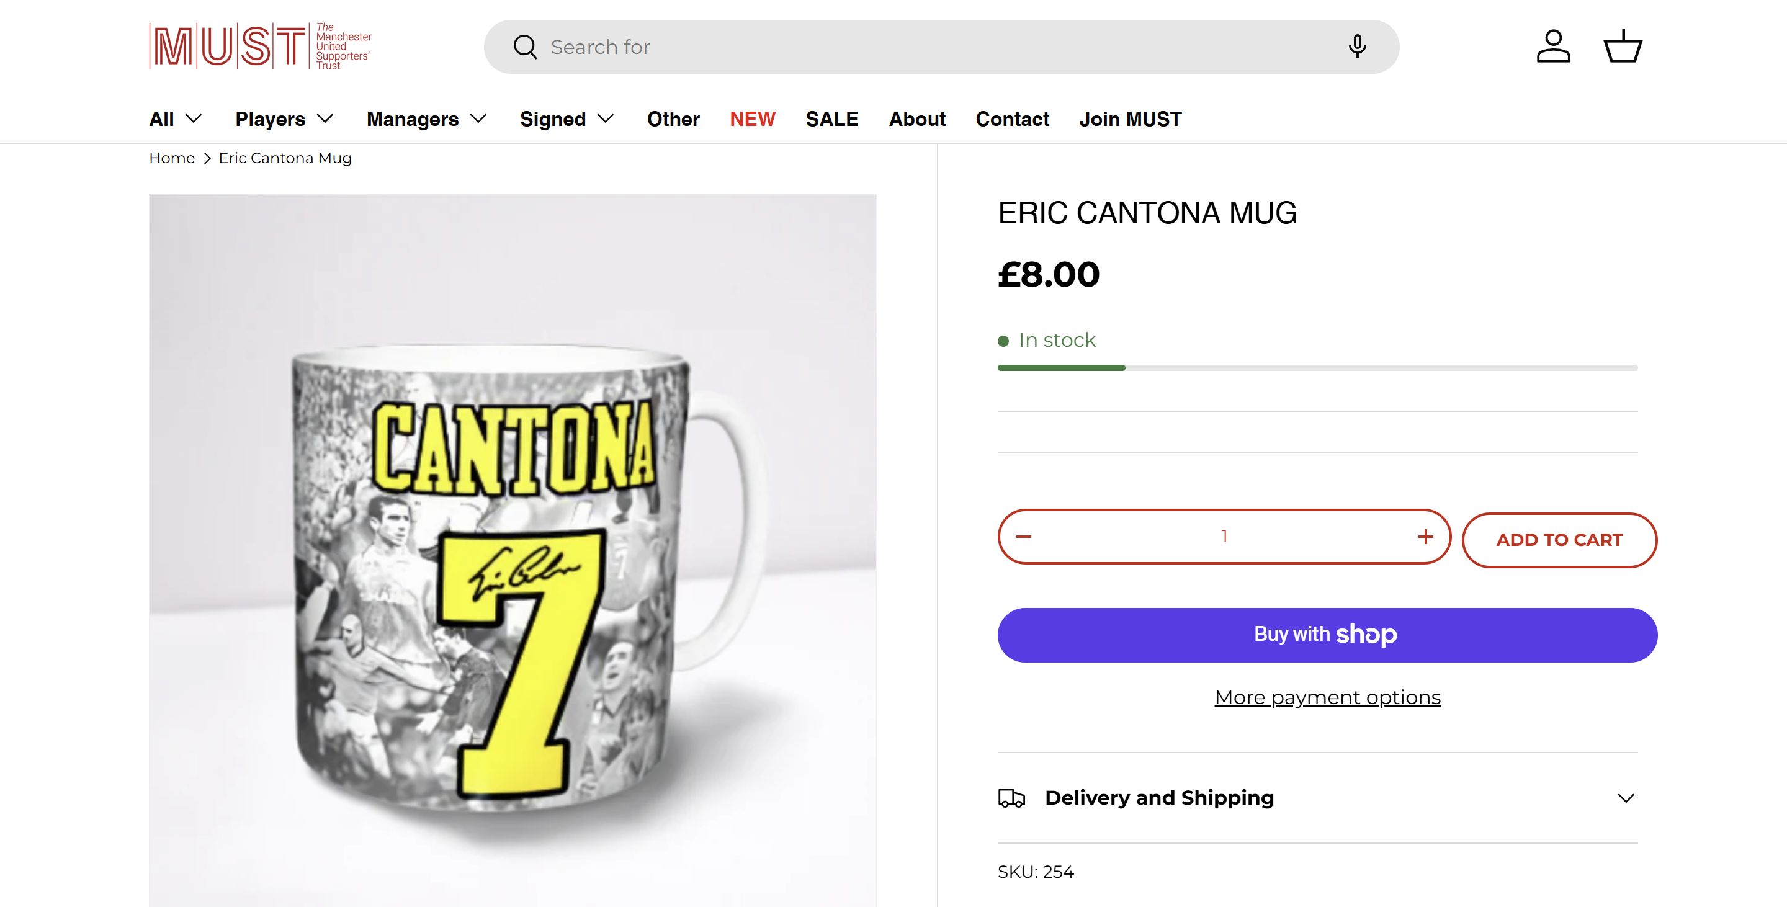This screenshot has width=1787, height=907.
Task: Open the shopping basket icon
Action: (1623, 47)
